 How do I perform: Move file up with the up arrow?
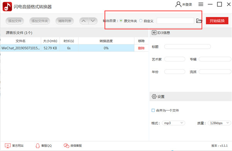pyautogui.click(x=84, y=21)
